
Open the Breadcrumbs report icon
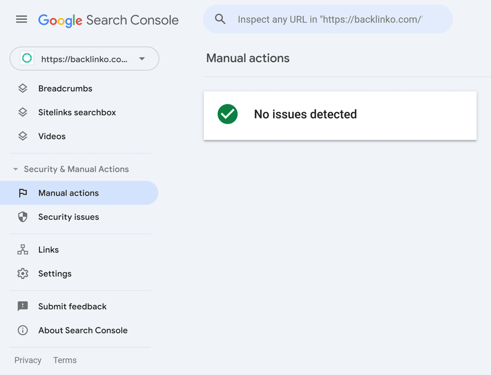22,88
